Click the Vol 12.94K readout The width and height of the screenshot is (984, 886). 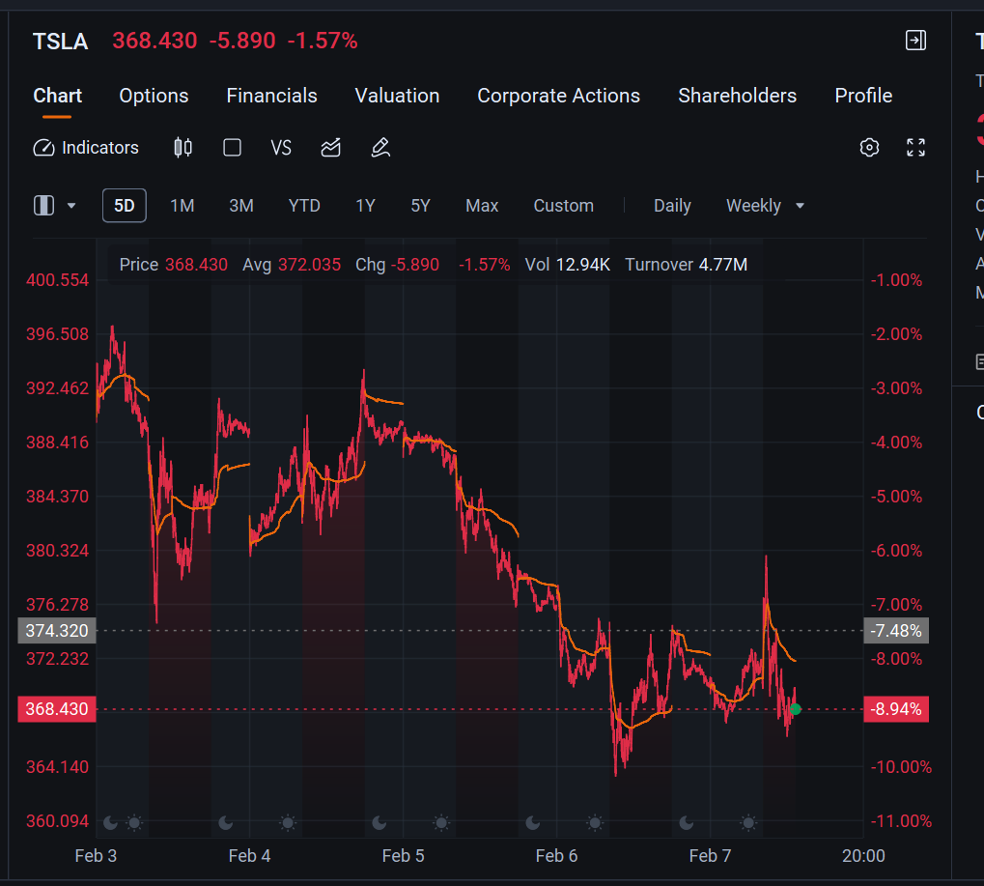(567, 265)
